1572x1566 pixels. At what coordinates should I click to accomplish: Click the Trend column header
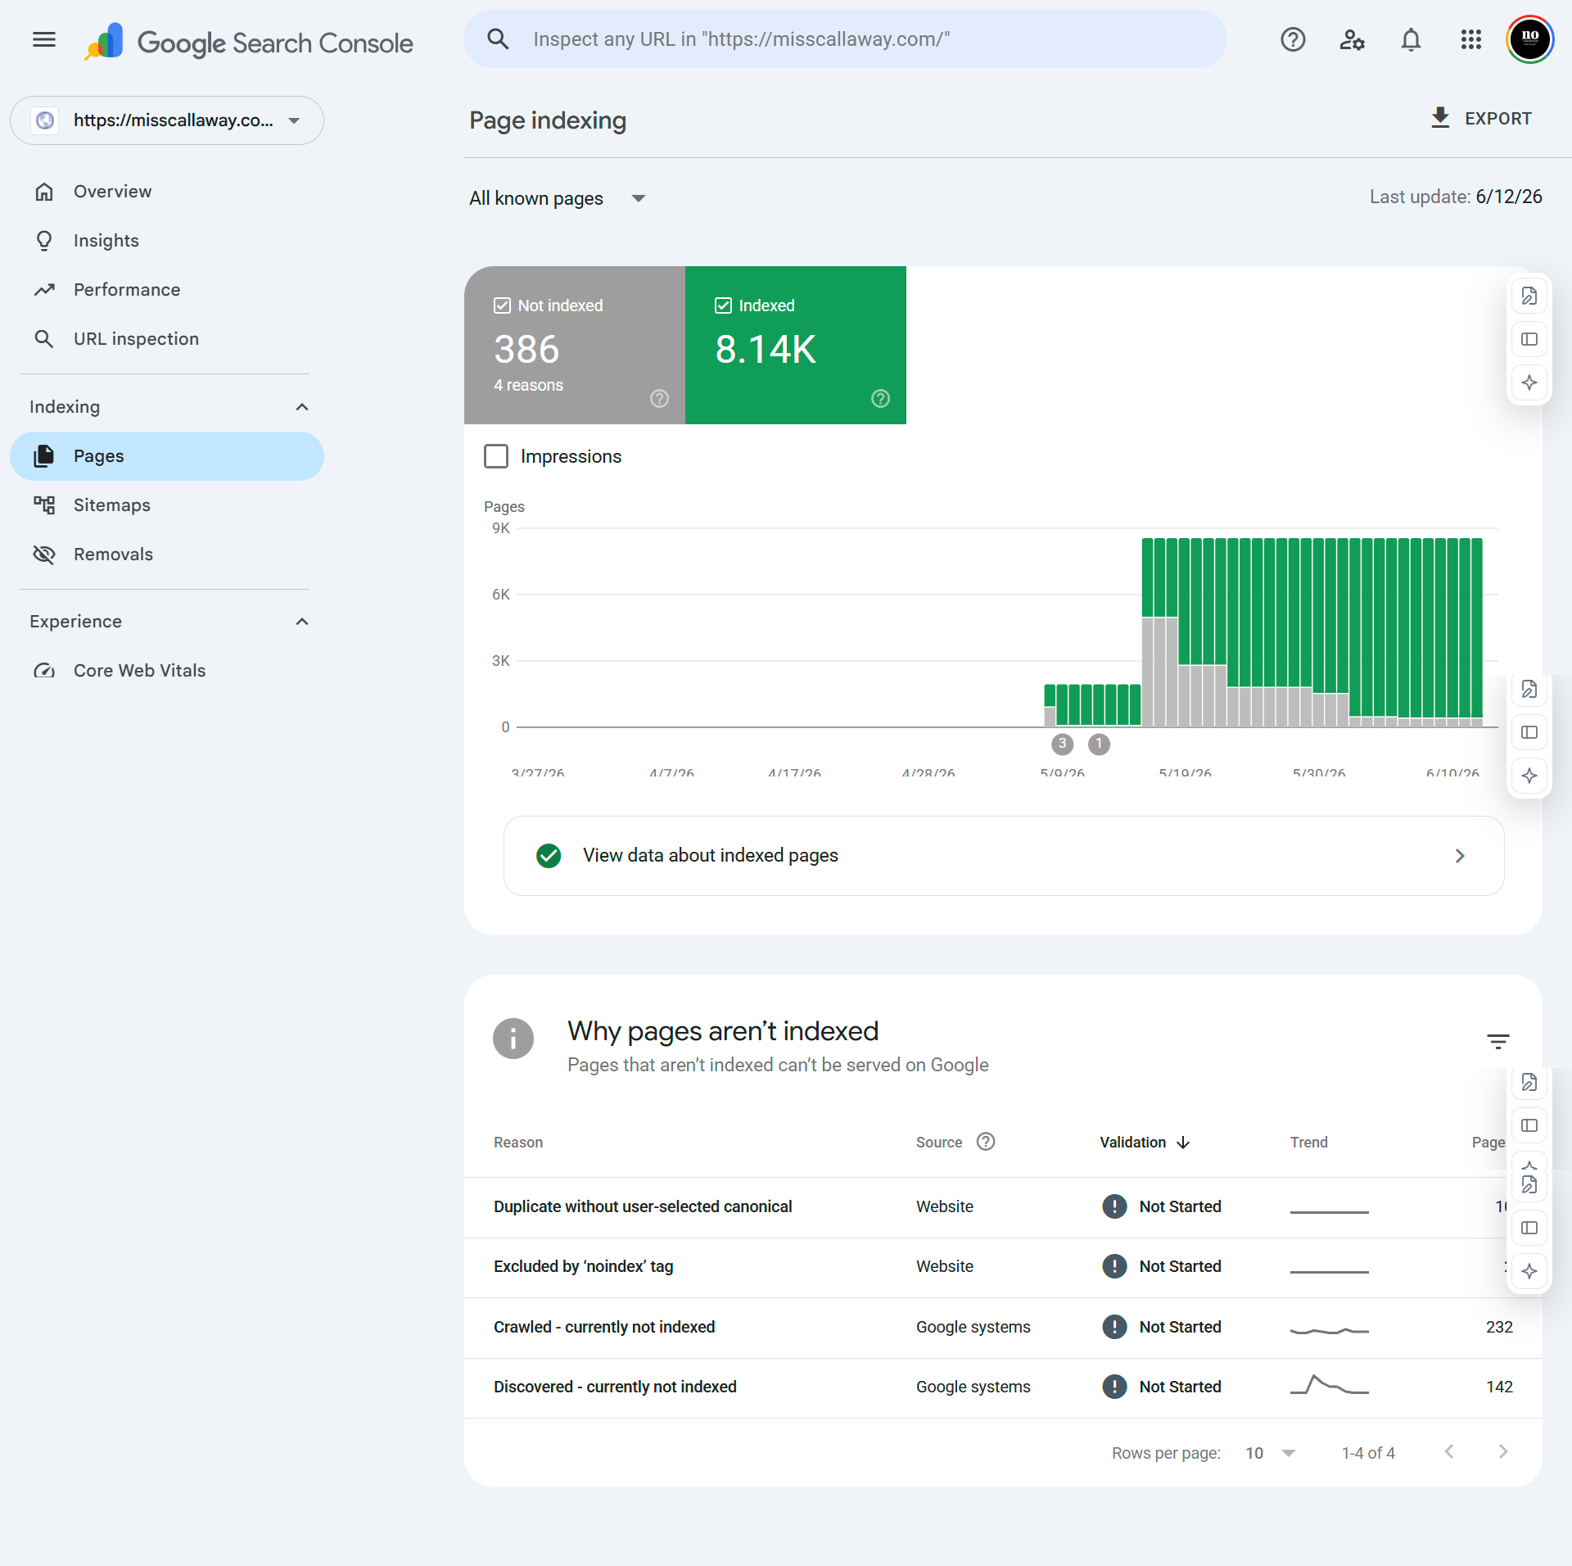coord(1308,1143)
